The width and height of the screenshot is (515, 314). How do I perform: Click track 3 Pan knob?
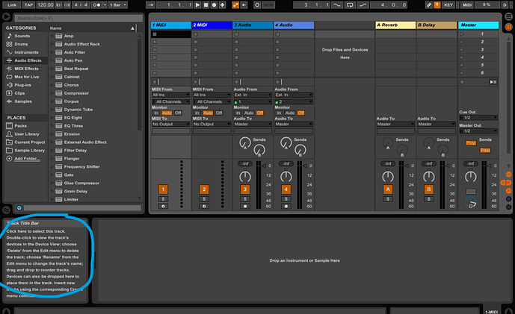(244, 177)
